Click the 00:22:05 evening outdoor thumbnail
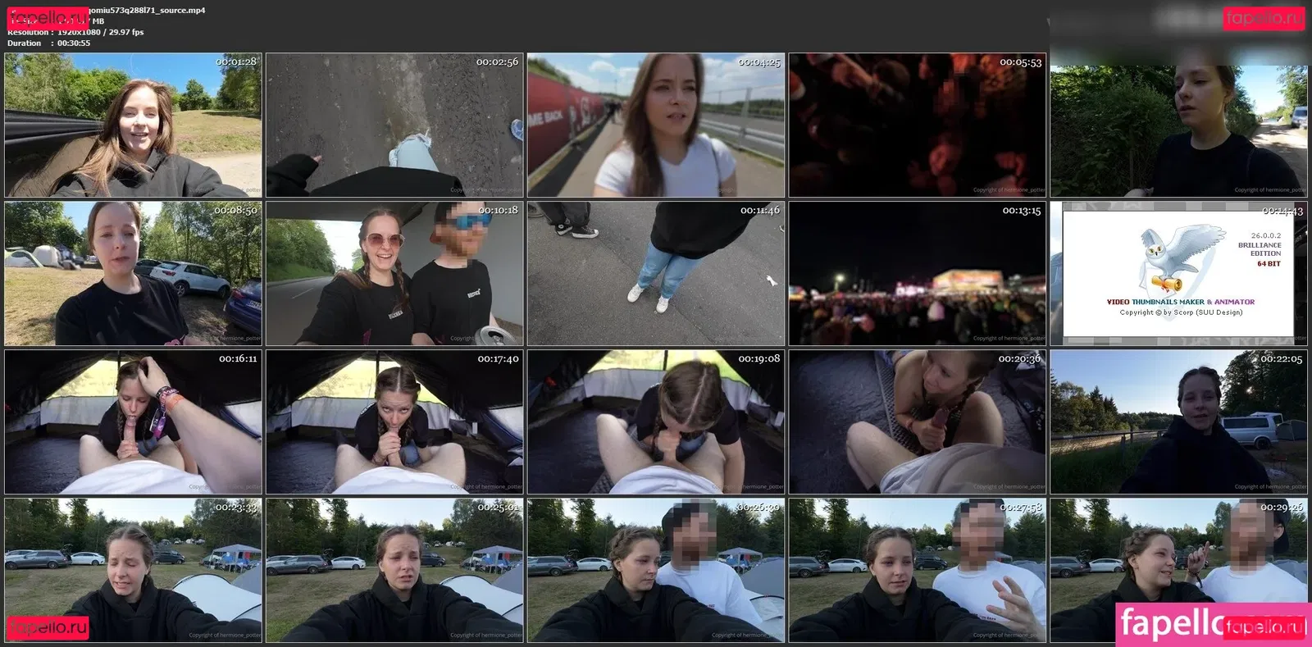This screenshot has width=1312, height=647. pos(1178,422)
